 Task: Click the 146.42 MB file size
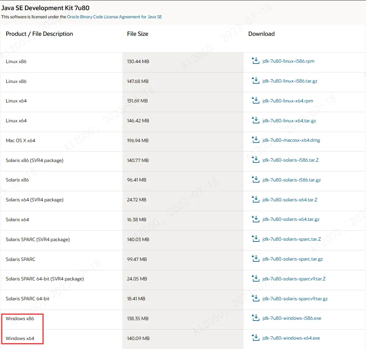(x=138, y=121)
